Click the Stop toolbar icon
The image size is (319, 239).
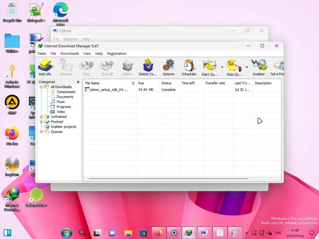(86, 68)
